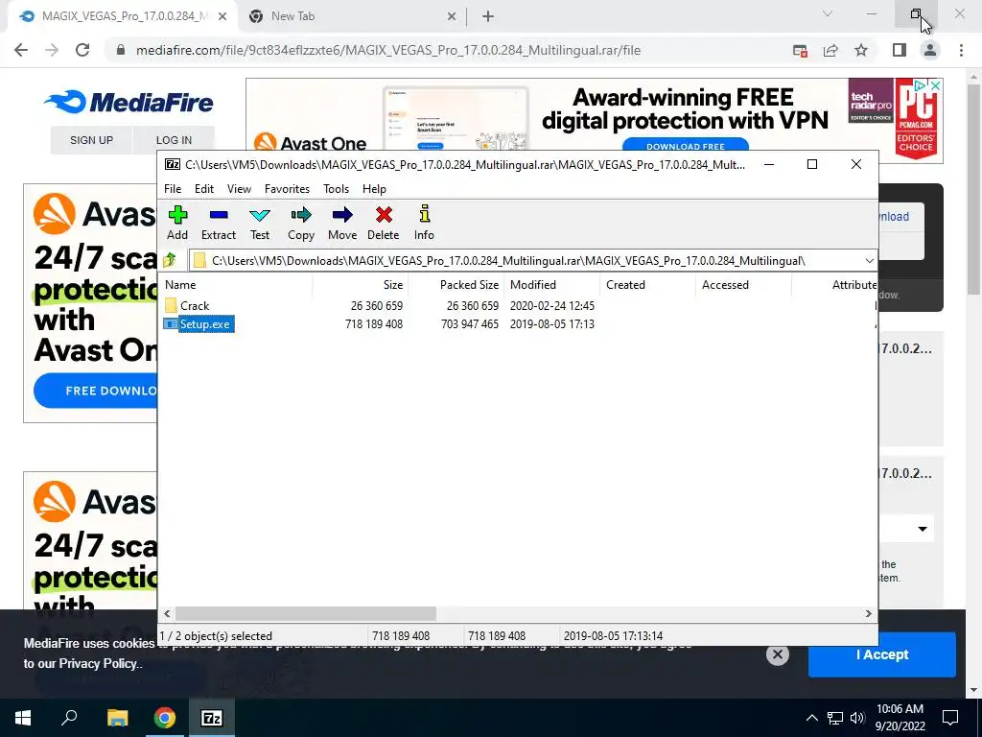
Task: Click the blocked pop-up icon in address bar
Action: pyautogui.click(x=800, y=50)
